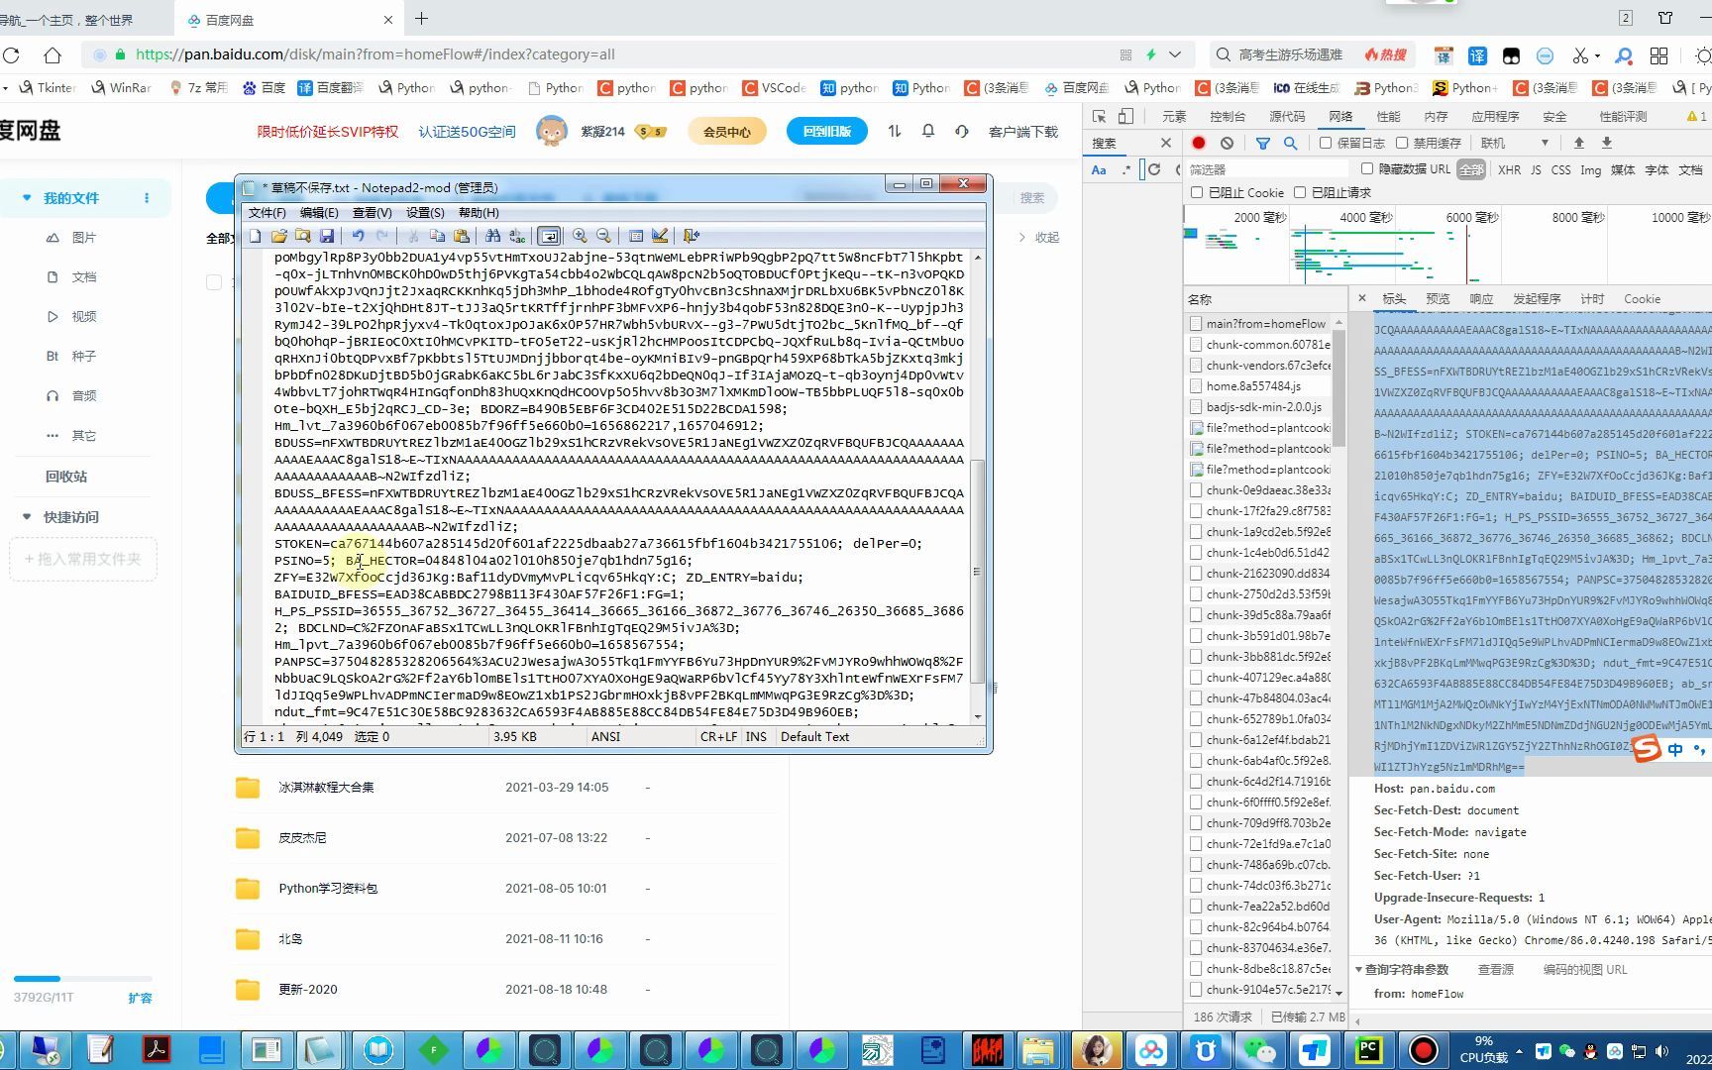Enable 保留日志 checkbox

pos(1326,143)
